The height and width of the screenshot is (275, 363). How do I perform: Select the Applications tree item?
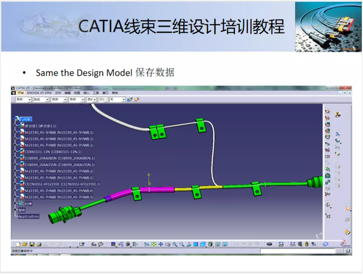point(29,217)
